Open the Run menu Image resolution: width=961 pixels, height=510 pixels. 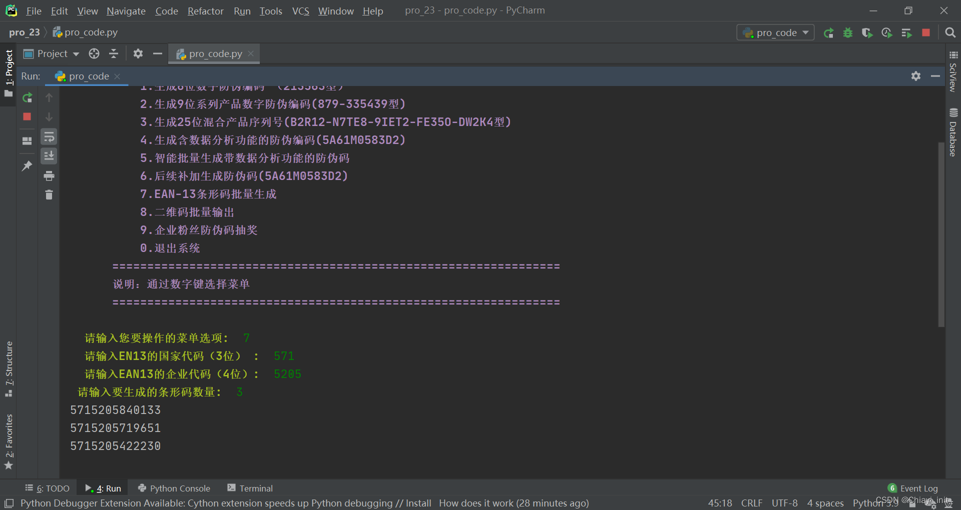242,11
